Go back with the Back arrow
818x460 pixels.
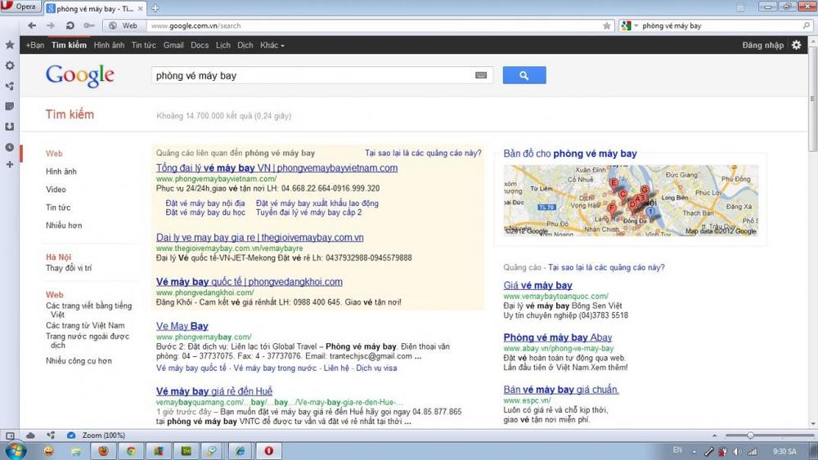tap(33, 25)
